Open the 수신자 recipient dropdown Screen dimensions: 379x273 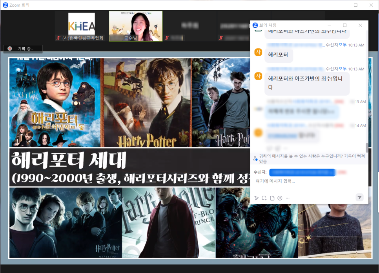pos(302,172)
